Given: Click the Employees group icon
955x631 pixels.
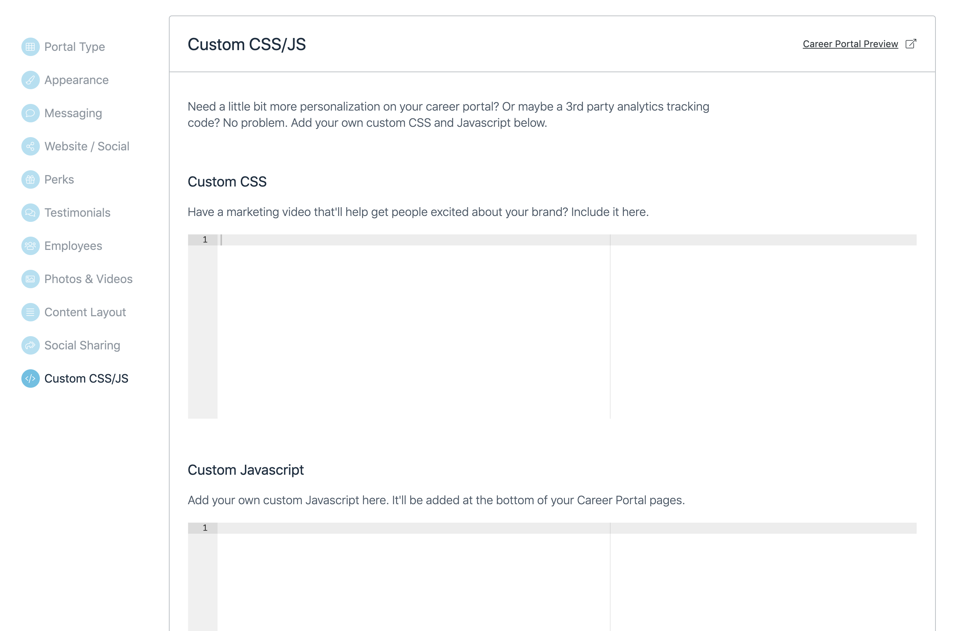Looking at the screenshot, I should pos(30,246).
